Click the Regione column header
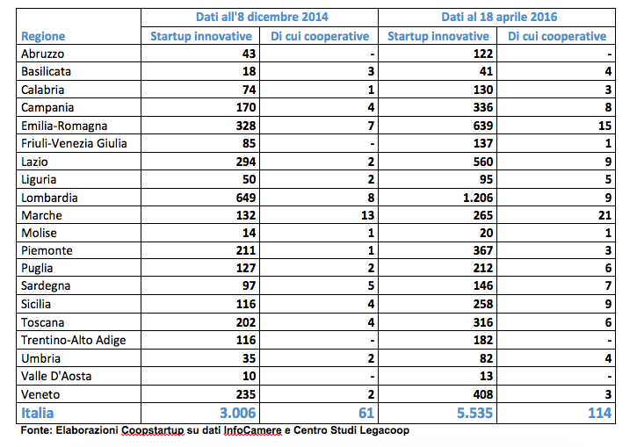The width and height of the screenshot is (637, 447). (43, 37)
